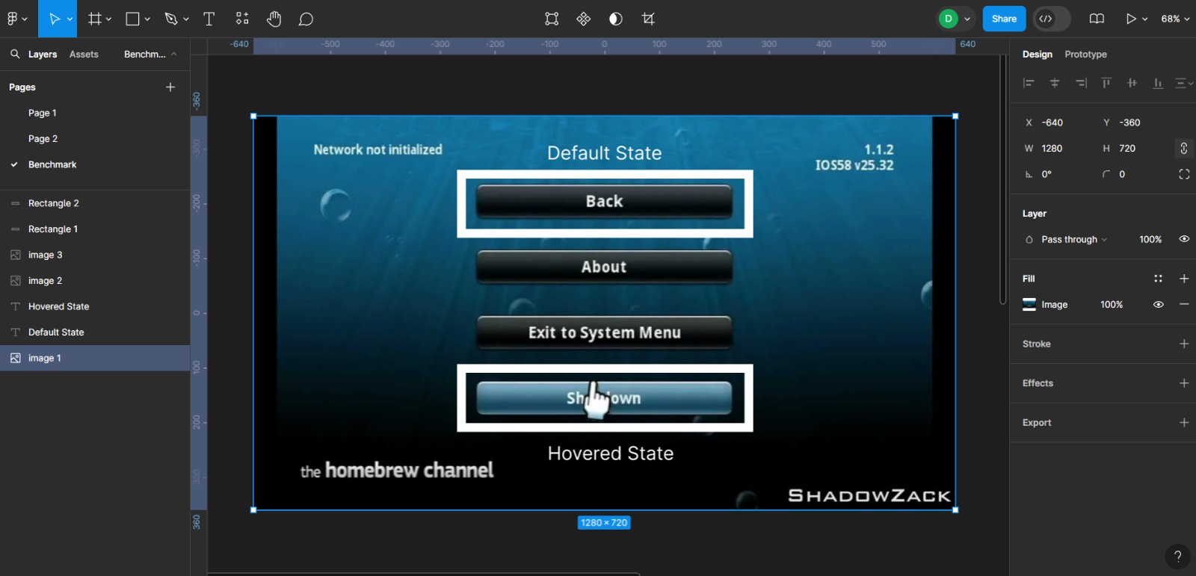Select the image 3 layer
This screenshot has width=1196, height=576.
[x=95, y=255]
